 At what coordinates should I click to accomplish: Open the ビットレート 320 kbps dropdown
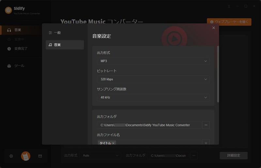pyautogui.click(x=153, y=79)
